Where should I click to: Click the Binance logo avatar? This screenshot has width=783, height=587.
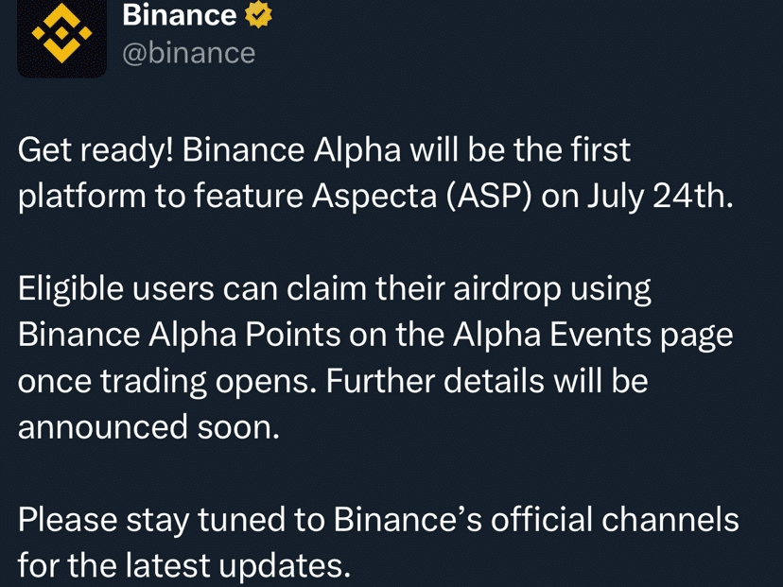[61, 36]
